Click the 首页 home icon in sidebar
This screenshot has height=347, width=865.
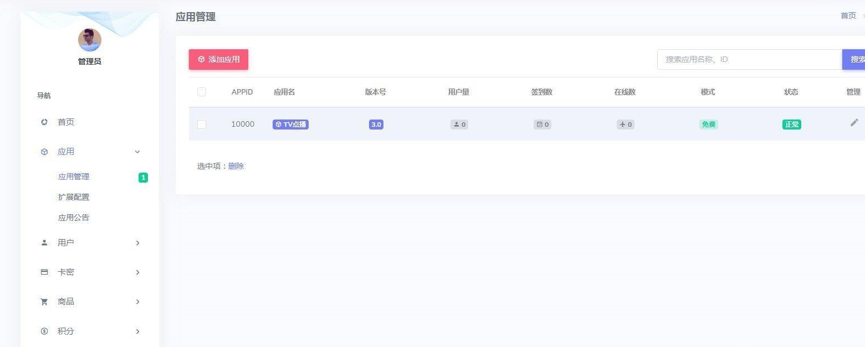click(x=44, y=122)
